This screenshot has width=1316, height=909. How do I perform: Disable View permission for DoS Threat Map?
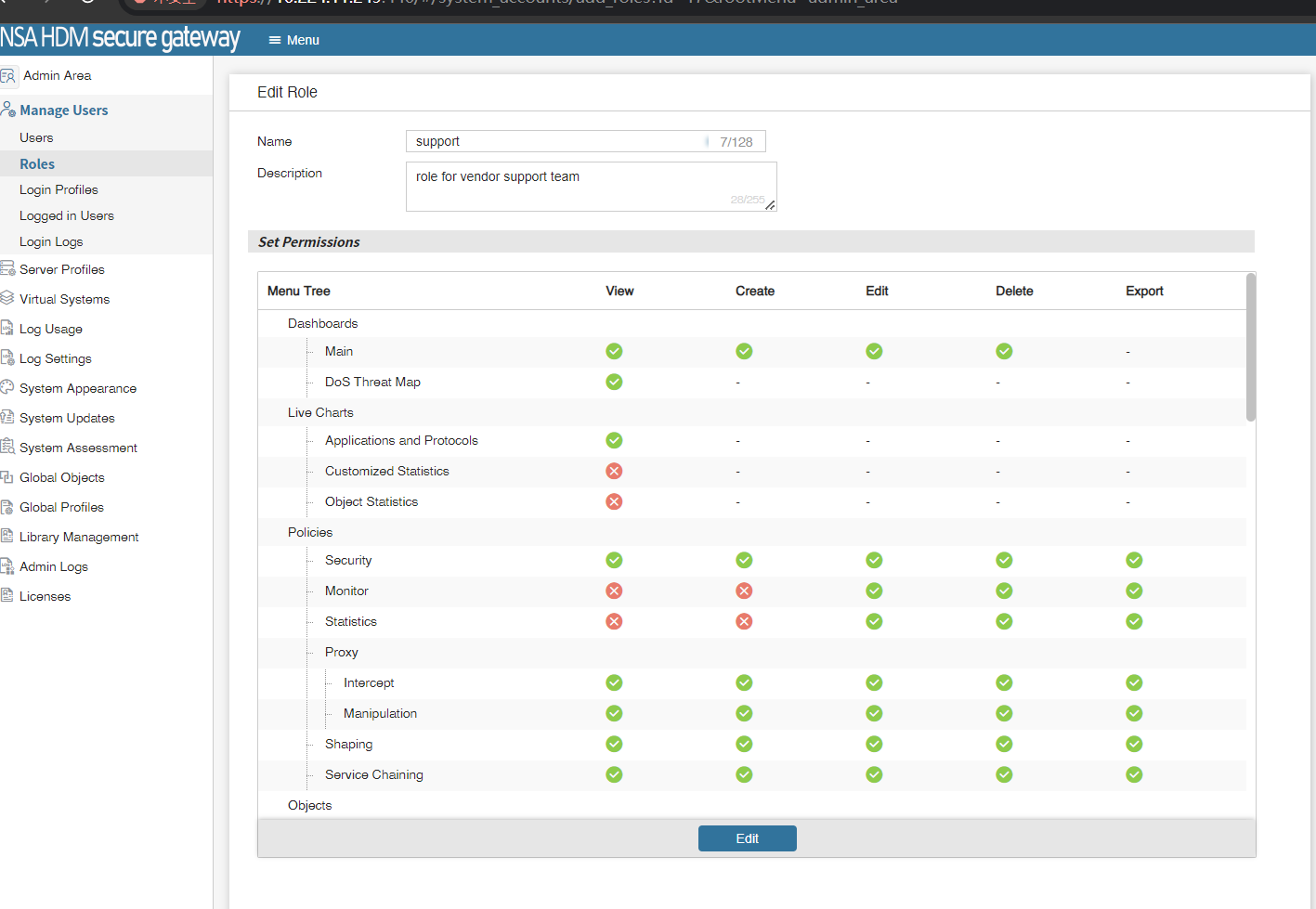point(614,383)
